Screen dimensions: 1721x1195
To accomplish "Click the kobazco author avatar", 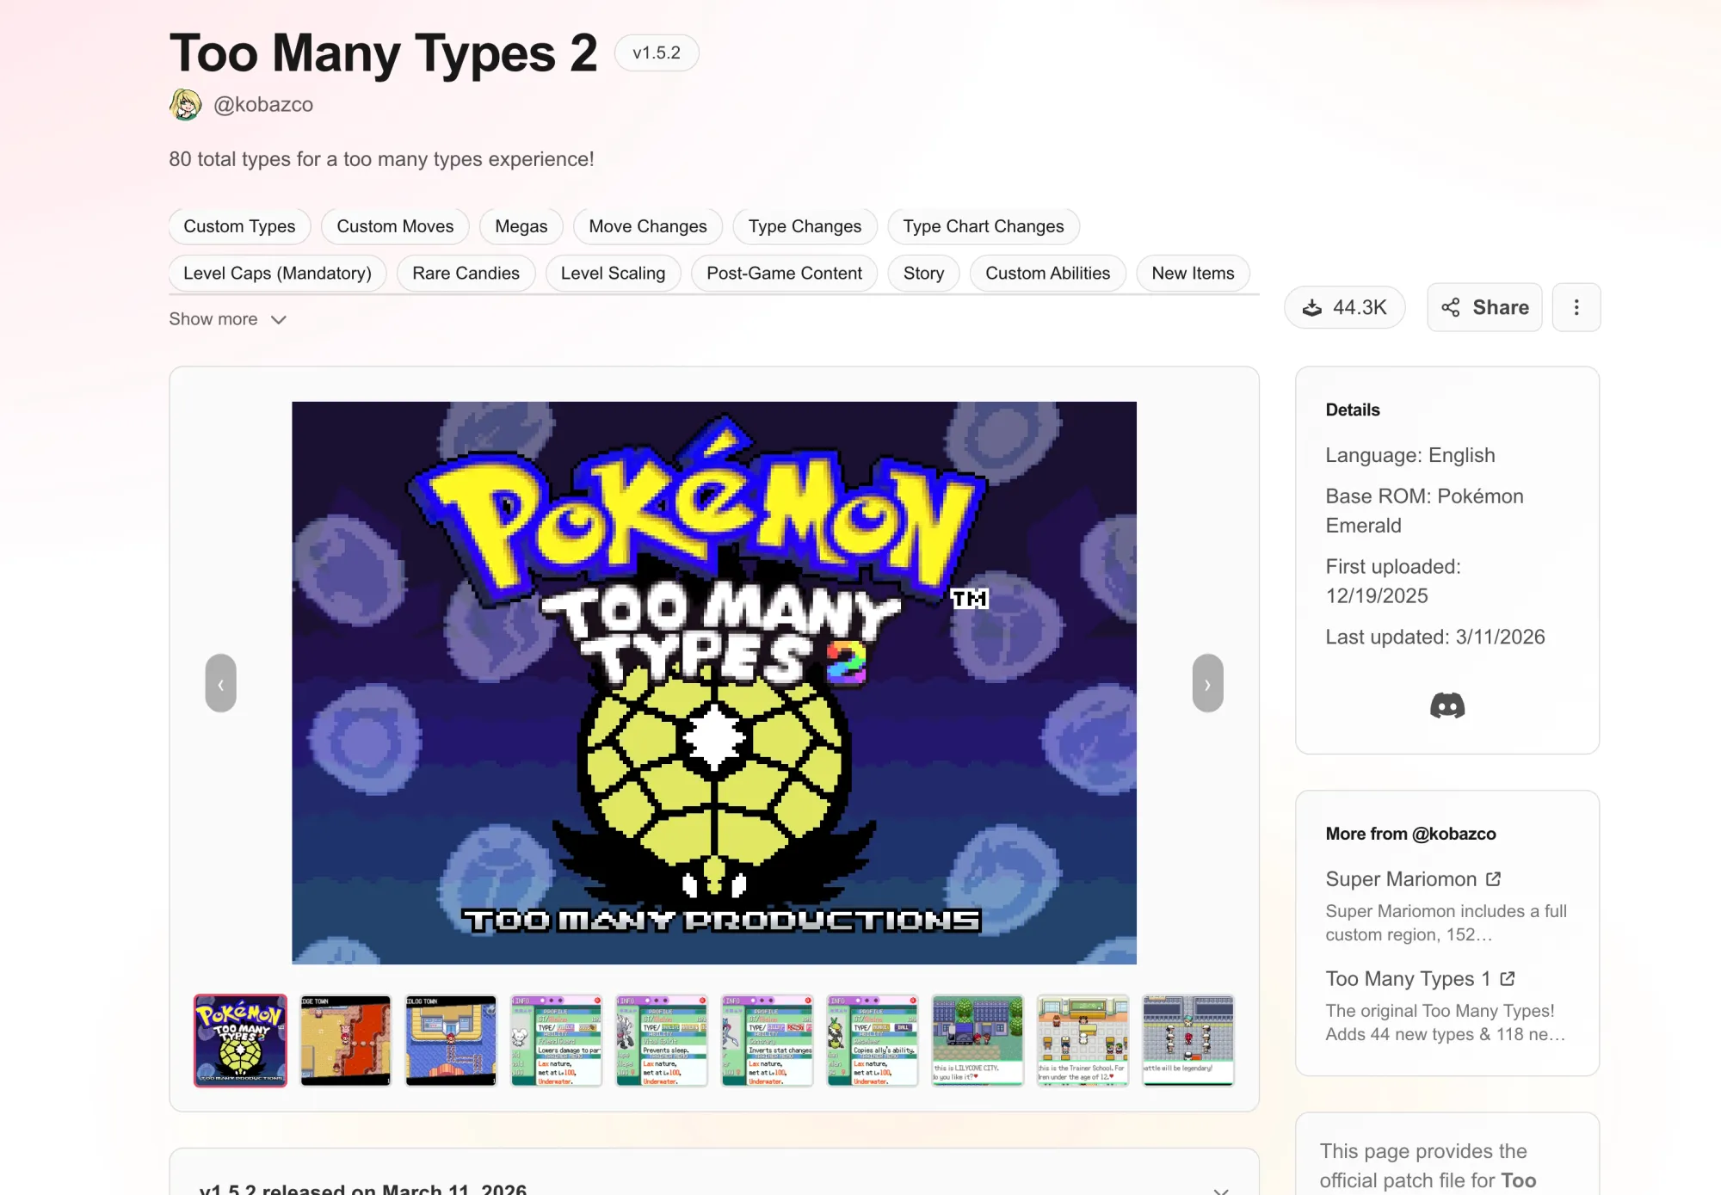I will click(x=185, y=104).
